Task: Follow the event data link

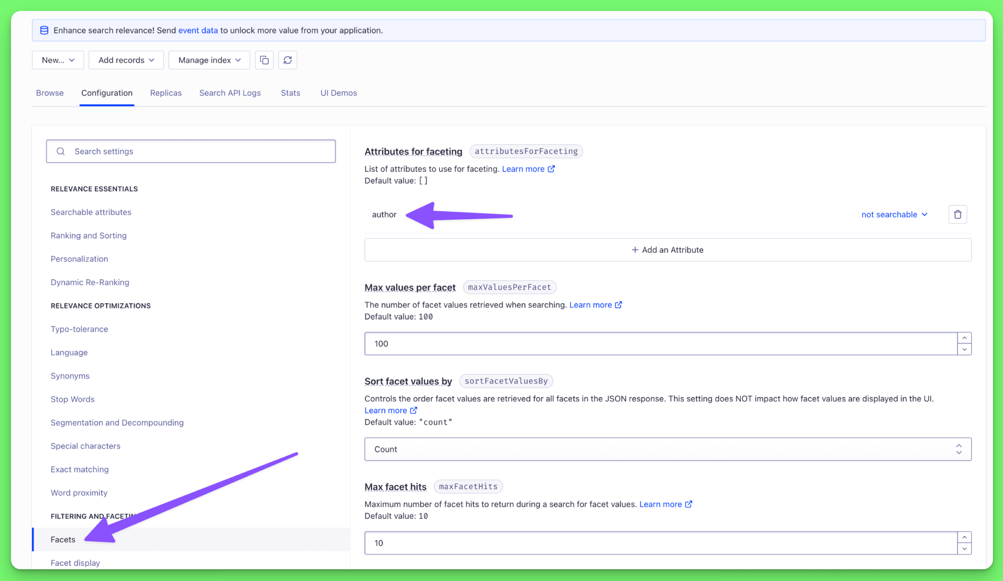Action: pyautogui.click(x=198, y=30)
